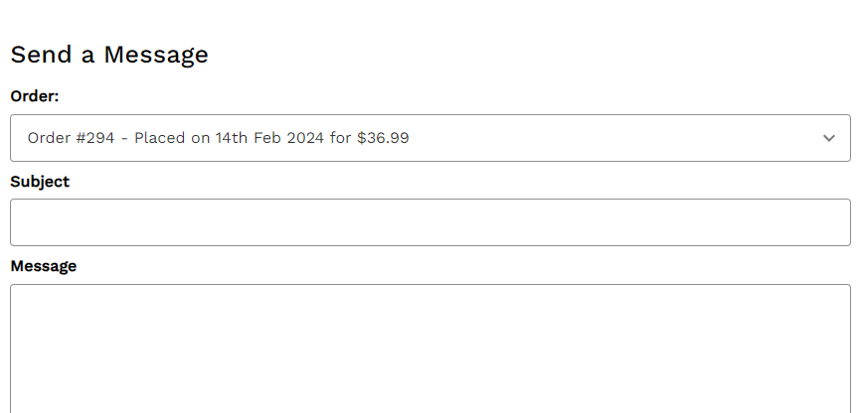Click the "Send a Message" heading
863x413 pixels.
[109, 55]
